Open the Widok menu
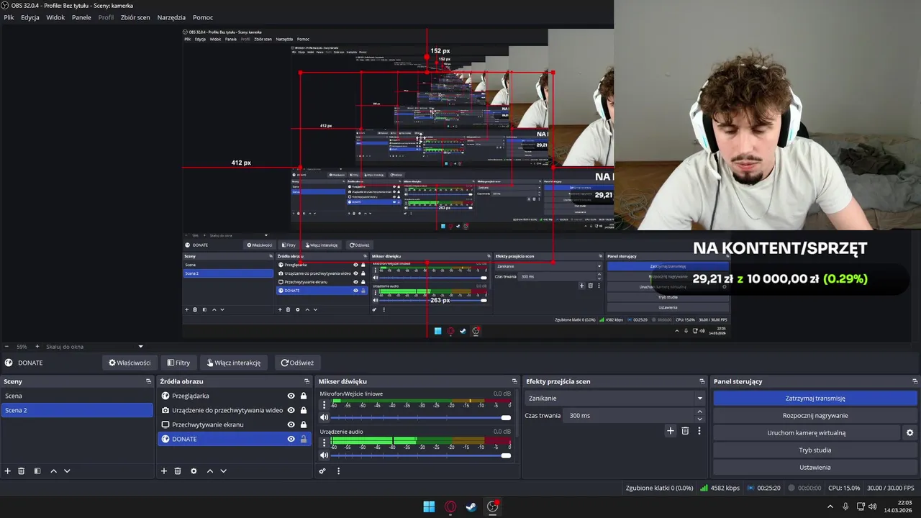Screen dimensions: 921x518 click(x=55, y=17)
